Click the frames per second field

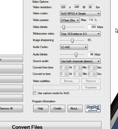tap(91, 7)
